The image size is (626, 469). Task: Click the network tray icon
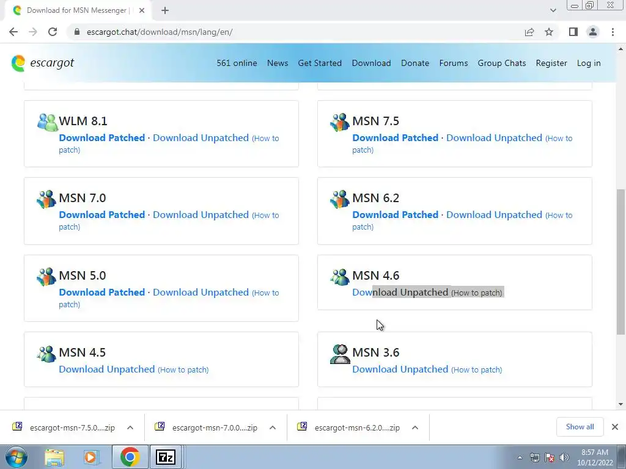[x=534, y=457]
